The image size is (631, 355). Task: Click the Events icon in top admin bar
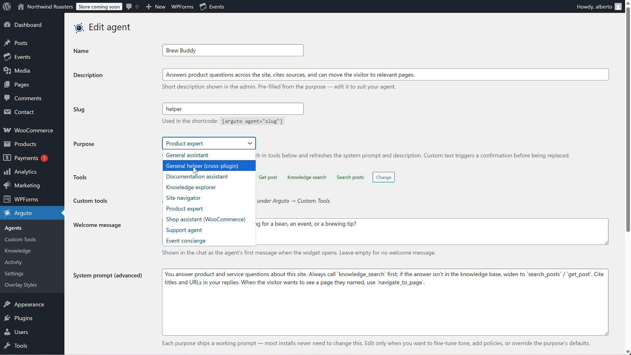(203, 7)
